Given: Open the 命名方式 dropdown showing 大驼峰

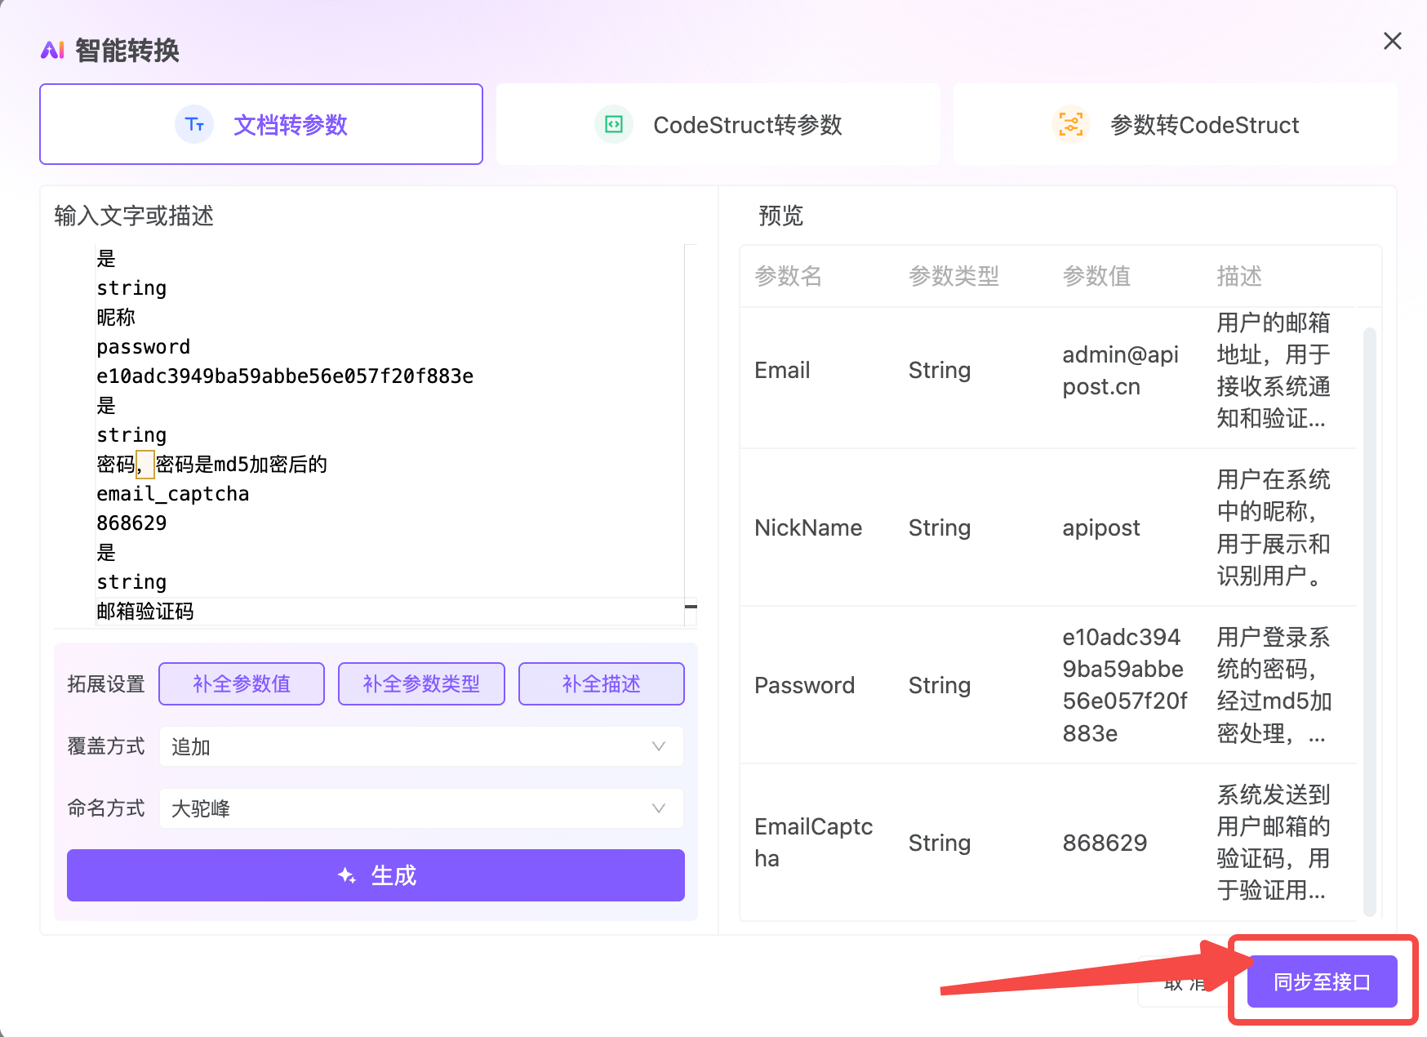Looking at the screenshot, I should 420,808.
